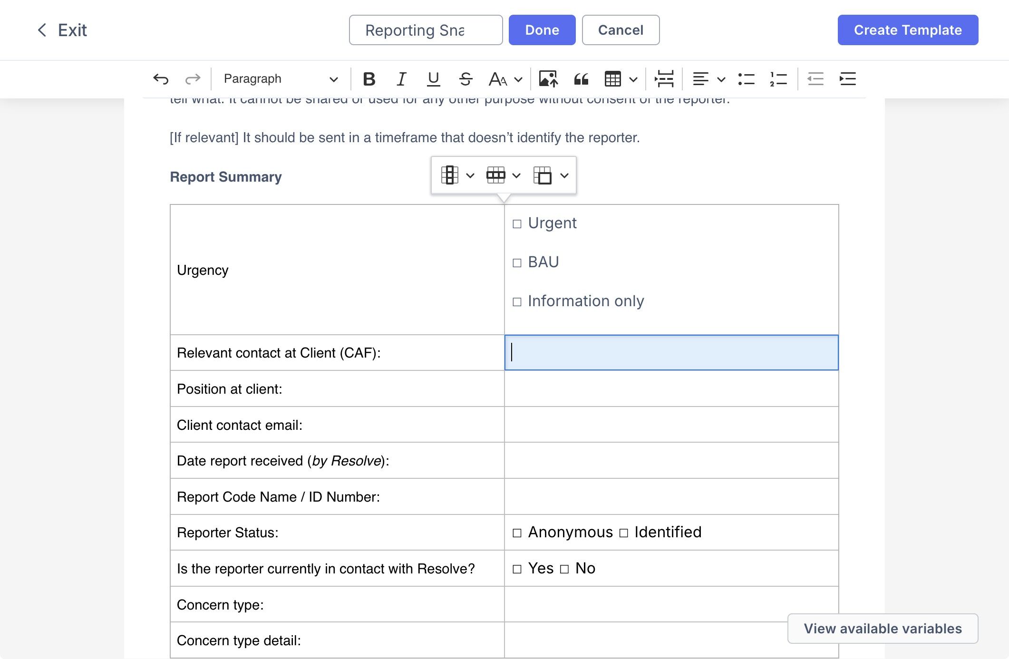Create a numbered list
1009x659 pixels.
(778, 79)
